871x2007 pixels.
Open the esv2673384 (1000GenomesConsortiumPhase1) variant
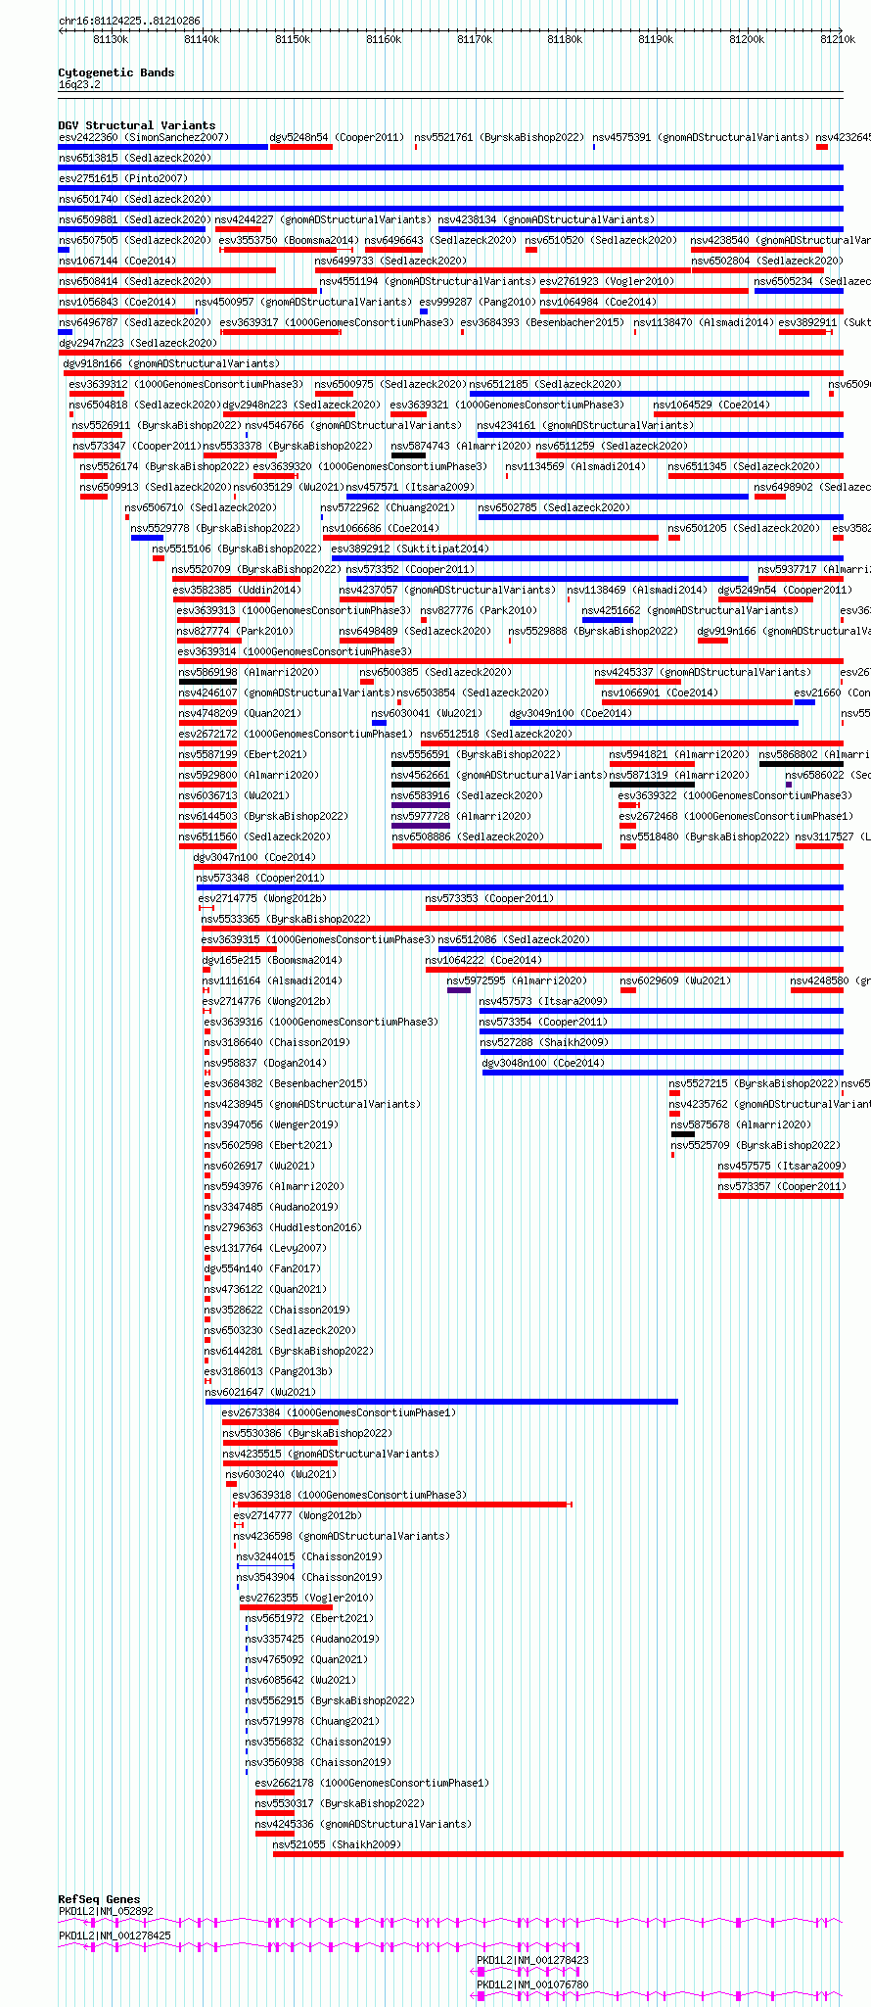pos(339,1412)
